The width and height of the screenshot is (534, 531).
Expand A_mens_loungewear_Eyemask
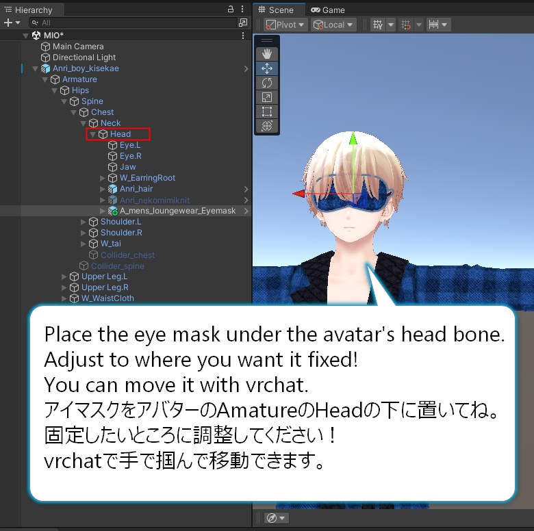[102, 211]
